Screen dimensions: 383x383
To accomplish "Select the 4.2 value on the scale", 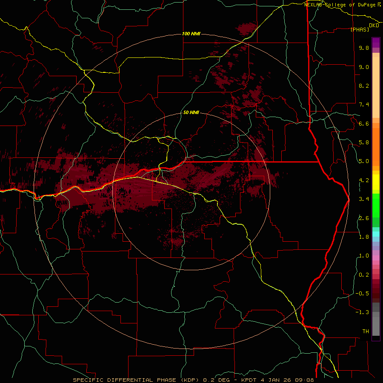I will [x=364, y=180].
